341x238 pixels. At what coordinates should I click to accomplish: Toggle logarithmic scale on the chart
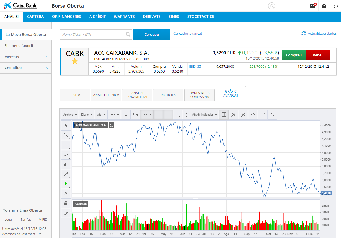135,115
